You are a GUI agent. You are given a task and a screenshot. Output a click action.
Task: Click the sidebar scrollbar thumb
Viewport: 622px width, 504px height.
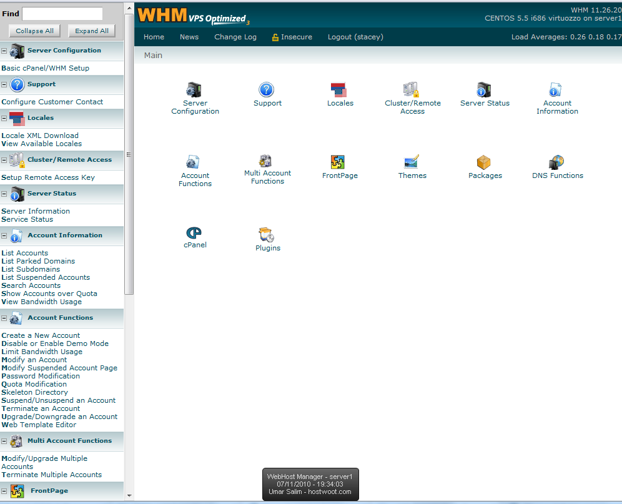tap(129, 154)
